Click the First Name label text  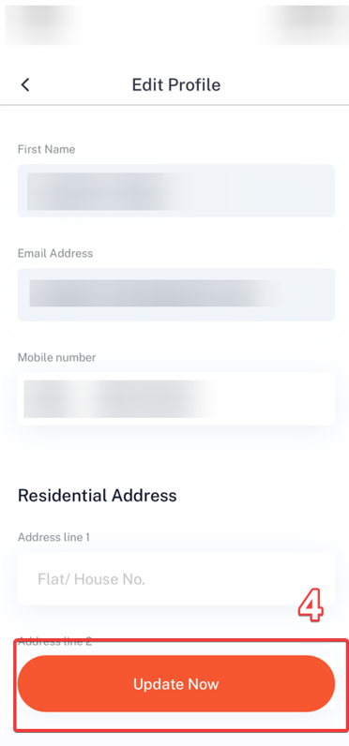[x=46, y=149]
